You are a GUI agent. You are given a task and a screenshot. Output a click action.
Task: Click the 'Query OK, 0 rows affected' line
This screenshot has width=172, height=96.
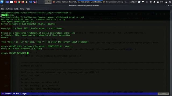21,49
